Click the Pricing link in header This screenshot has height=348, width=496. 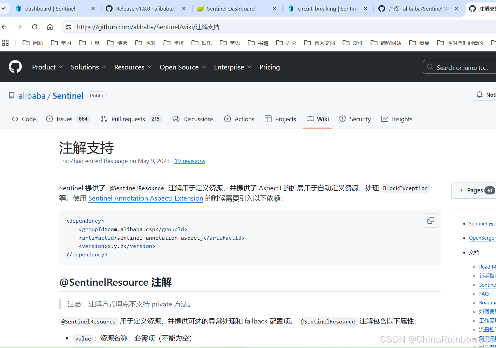[x=269, y=67]
